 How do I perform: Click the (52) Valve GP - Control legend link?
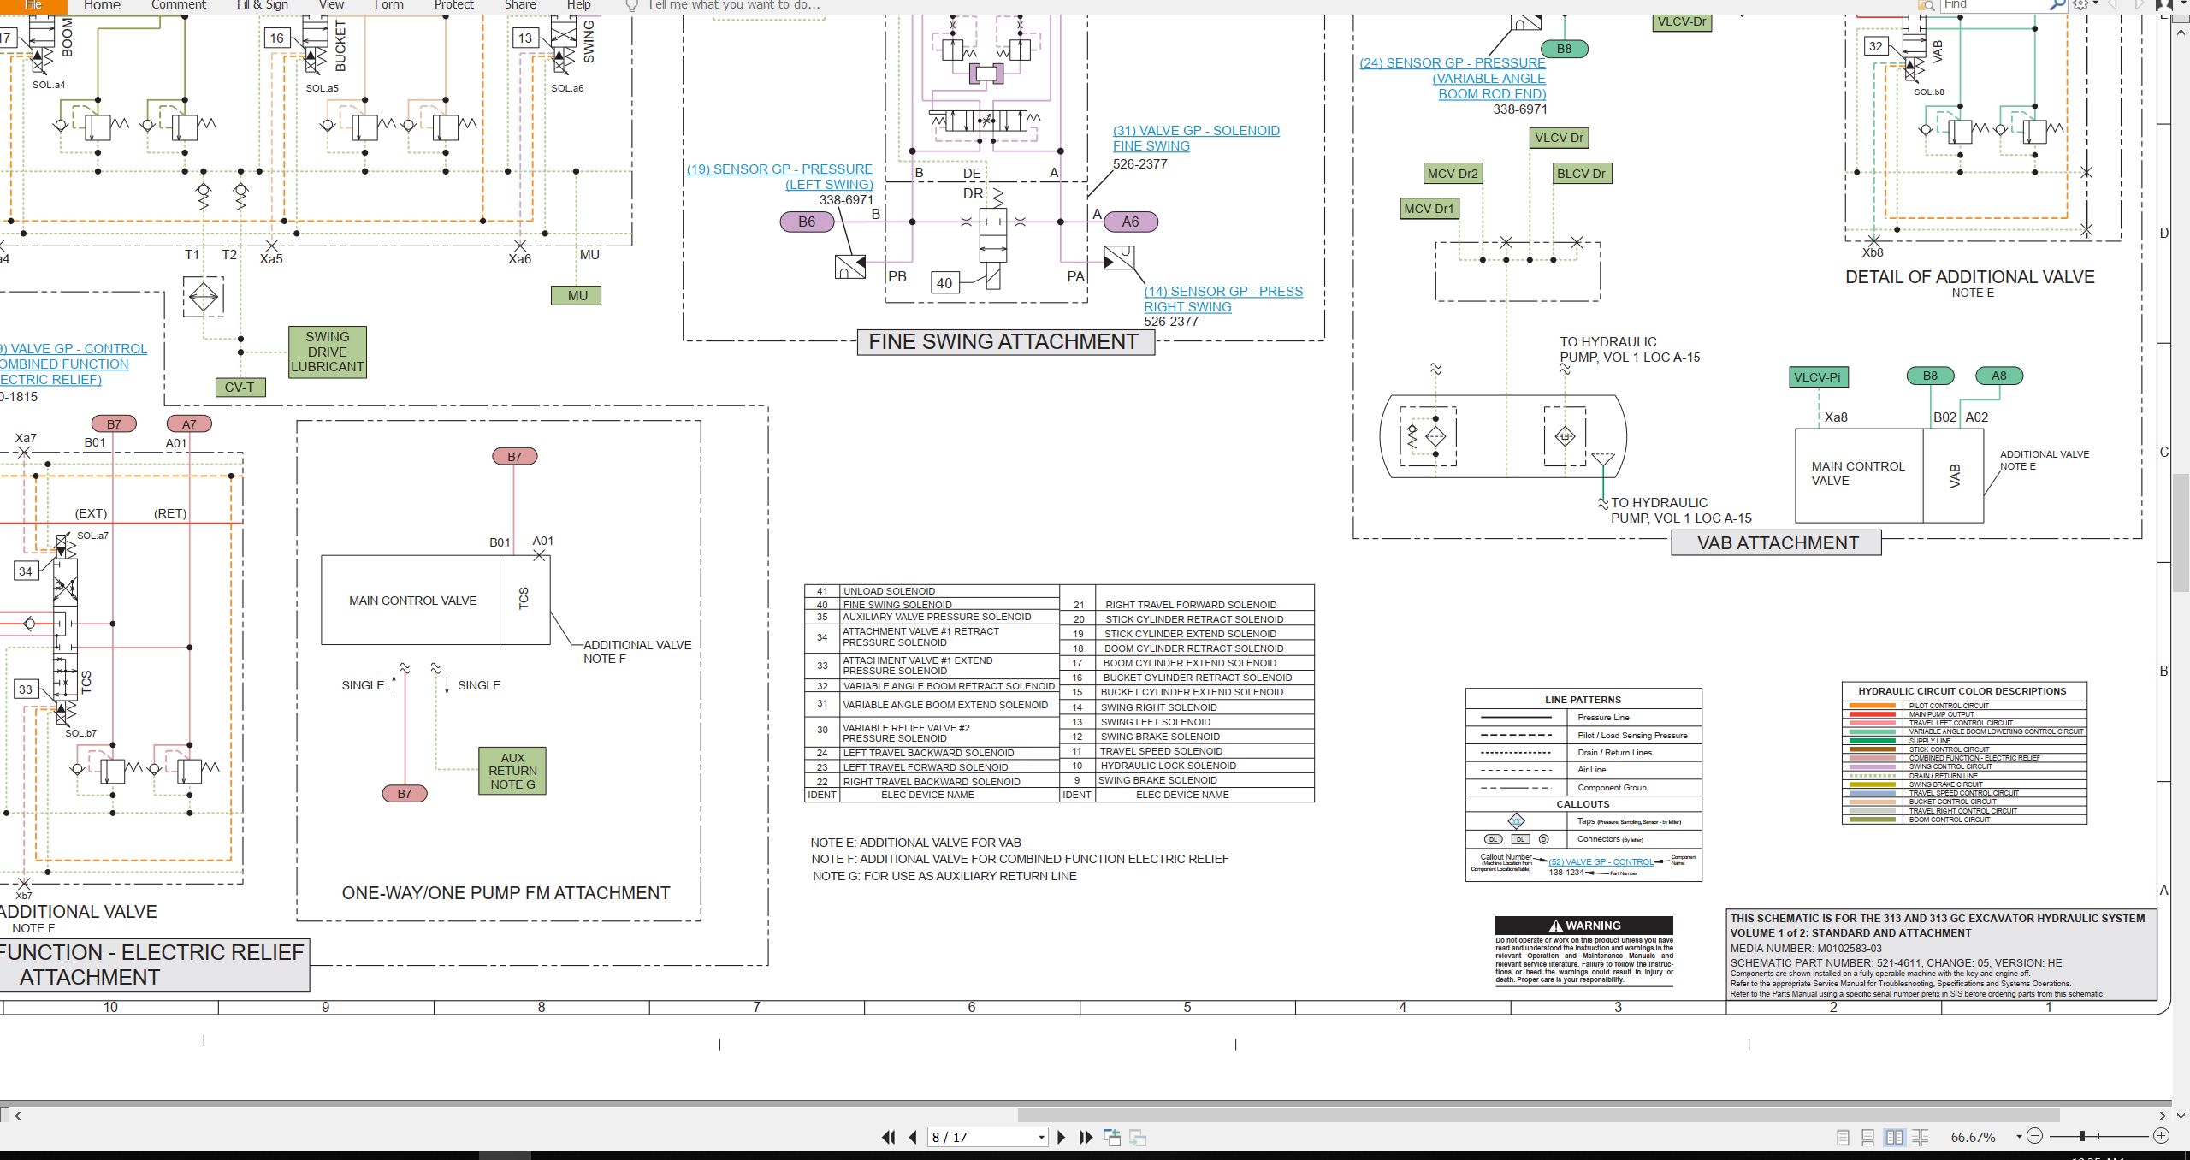pyautogui.click(x=1601, y=862)
